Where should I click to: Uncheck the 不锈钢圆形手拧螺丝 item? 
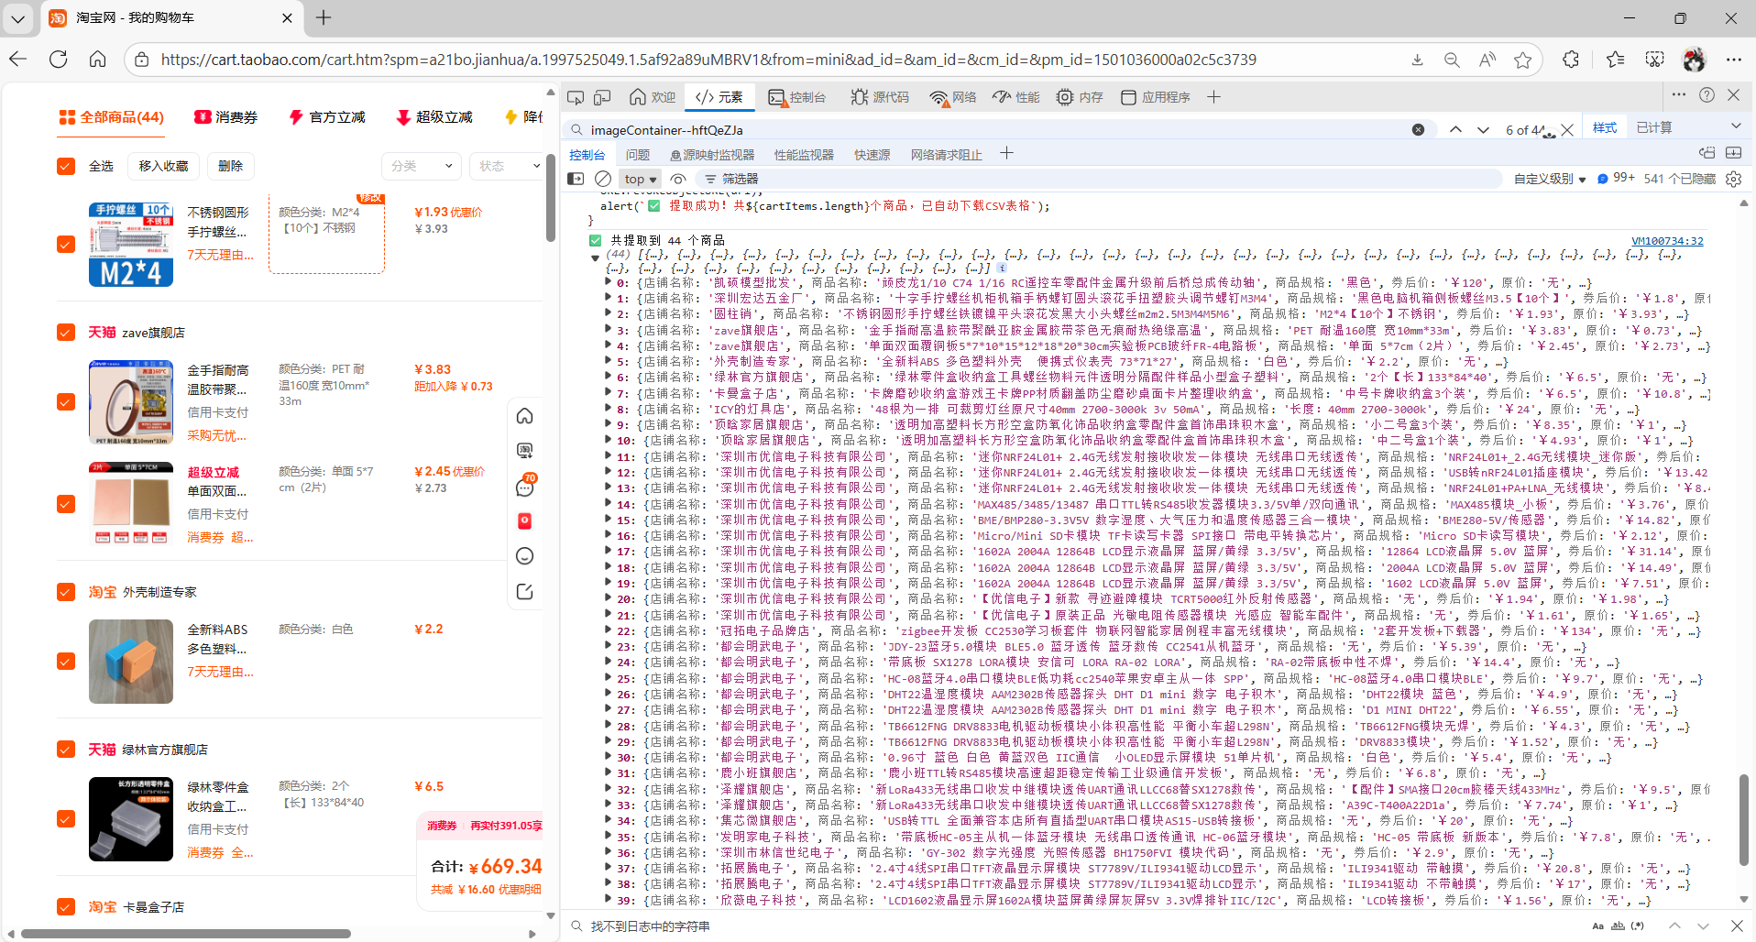(66, 245)
